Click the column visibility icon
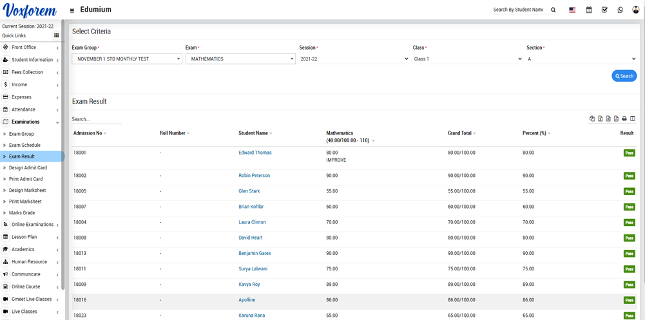 (x=633, y=119)
